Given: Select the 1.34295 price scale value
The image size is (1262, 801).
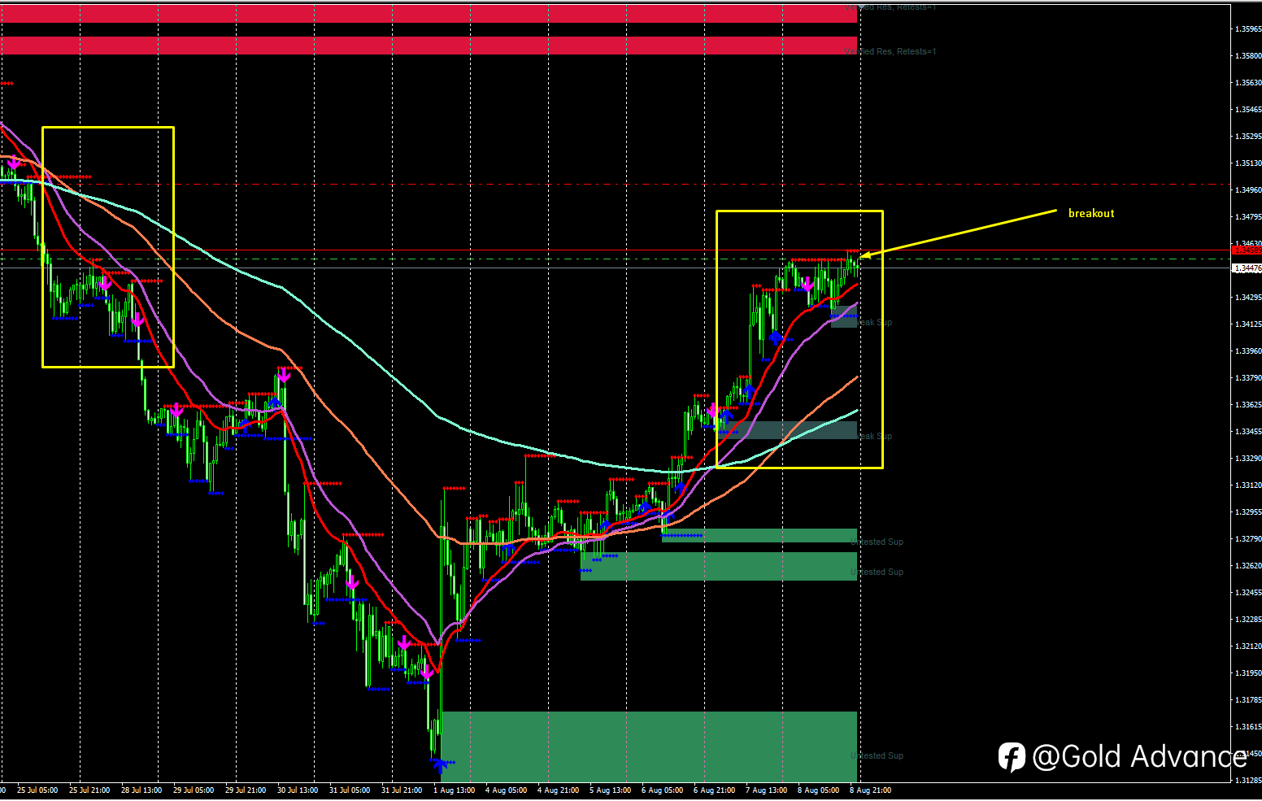Looking at the screenshot, I should coord(1248,298).
